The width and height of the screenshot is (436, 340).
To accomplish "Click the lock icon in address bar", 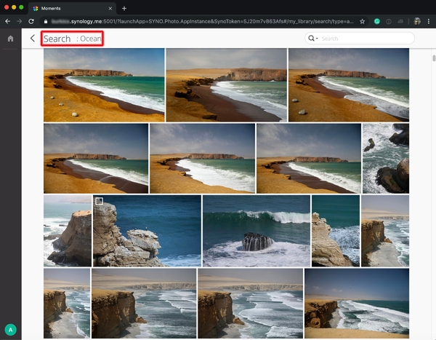I will (x=46, y=21).
